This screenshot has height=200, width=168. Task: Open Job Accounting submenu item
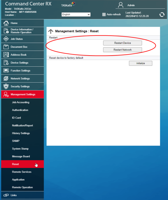21,102
